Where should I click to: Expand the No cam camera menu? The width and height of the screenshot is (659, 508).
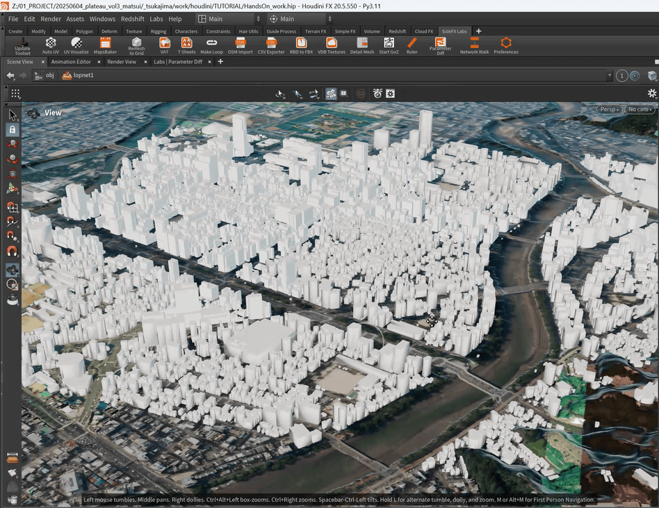[640, 109]
